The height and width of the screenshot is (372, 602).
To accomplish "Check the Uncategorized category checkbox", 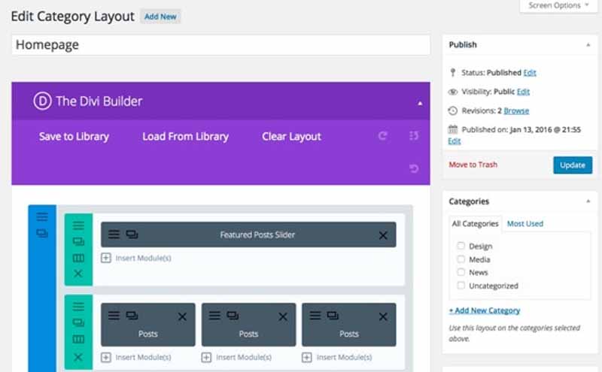I will tap(461, 285).
